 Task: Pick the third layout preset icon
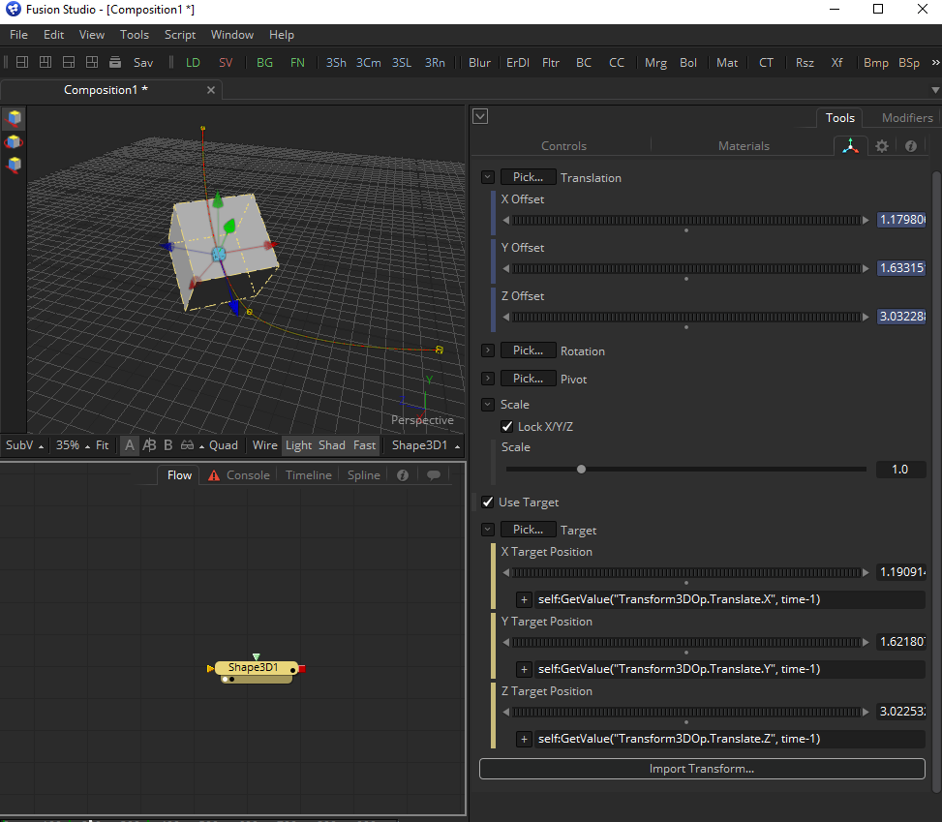(x=69, y=63)
